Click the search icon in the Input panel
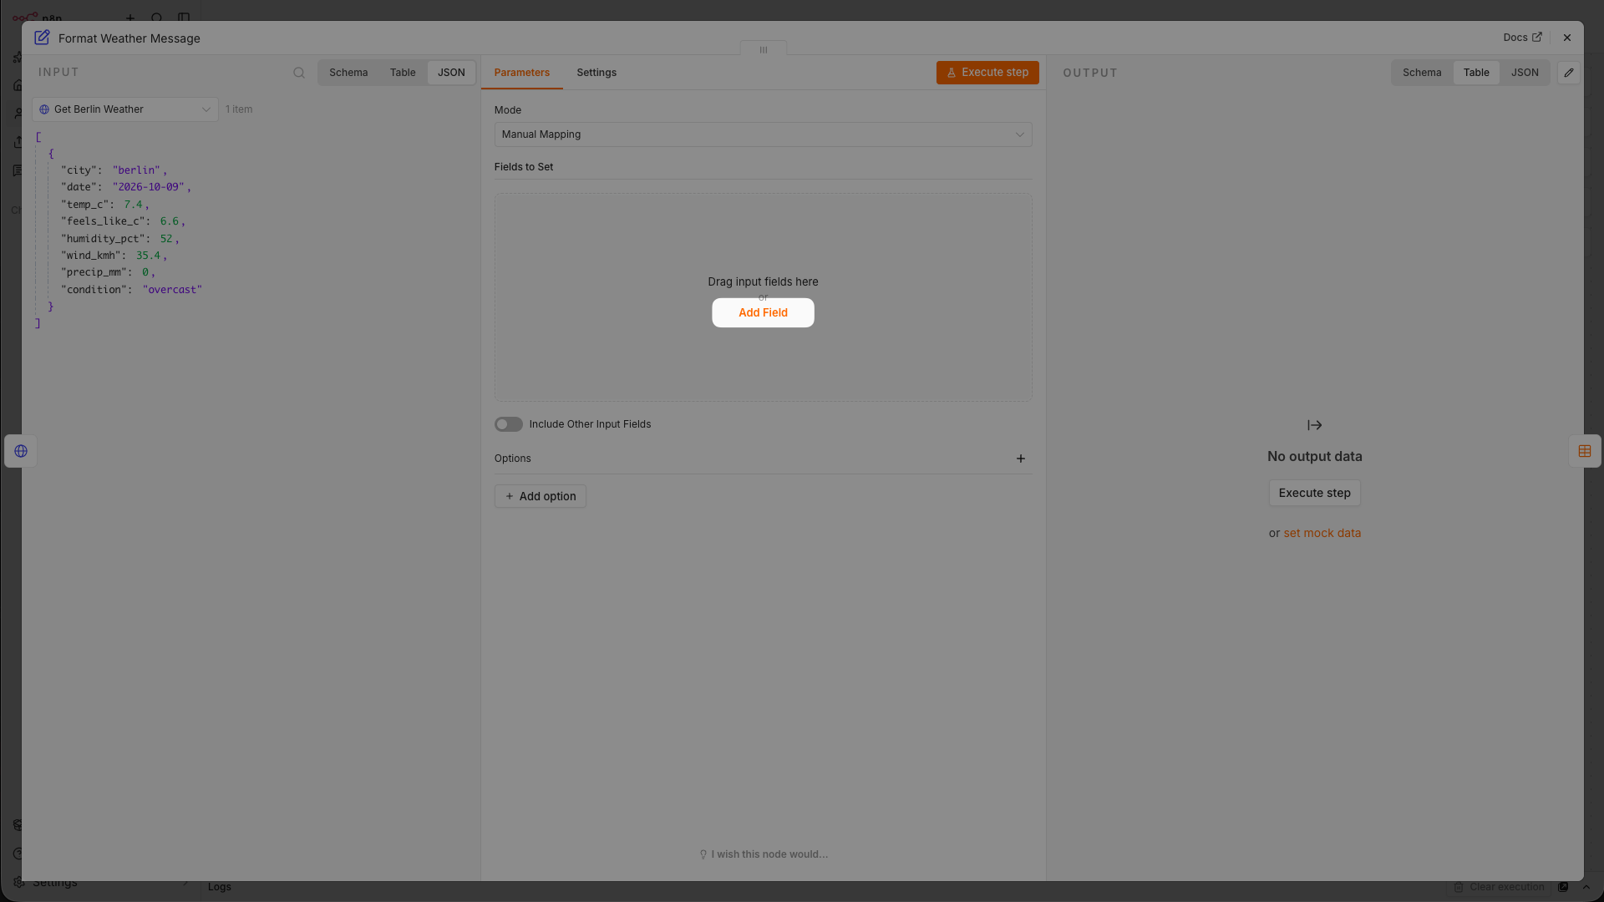The image size is (1604, 902). 299,73
